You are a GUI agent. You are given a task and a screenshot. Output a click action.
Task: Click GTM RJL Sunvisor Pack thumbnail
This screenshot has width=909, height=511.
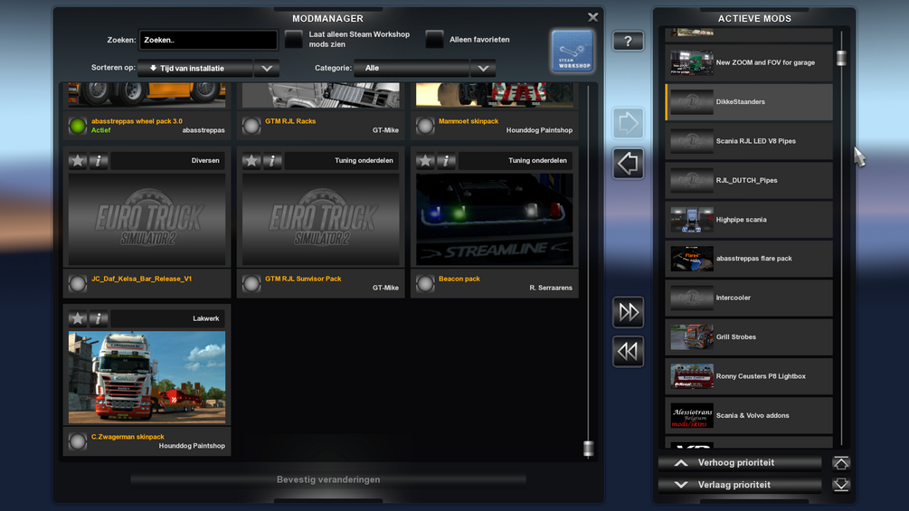pyautogui.click(x=320, y=220)
